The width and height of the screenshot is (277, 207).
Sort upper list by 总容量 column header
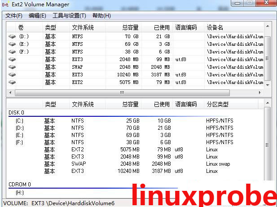click(123, 27)
